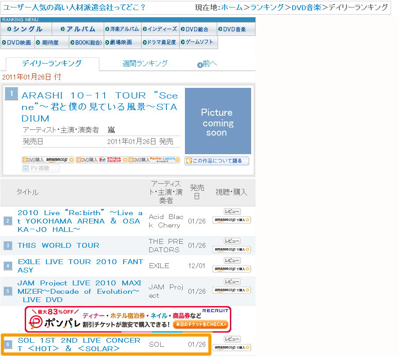Click the rank 6 badge icon
The image size is (399, 356).
pos(8,345)
